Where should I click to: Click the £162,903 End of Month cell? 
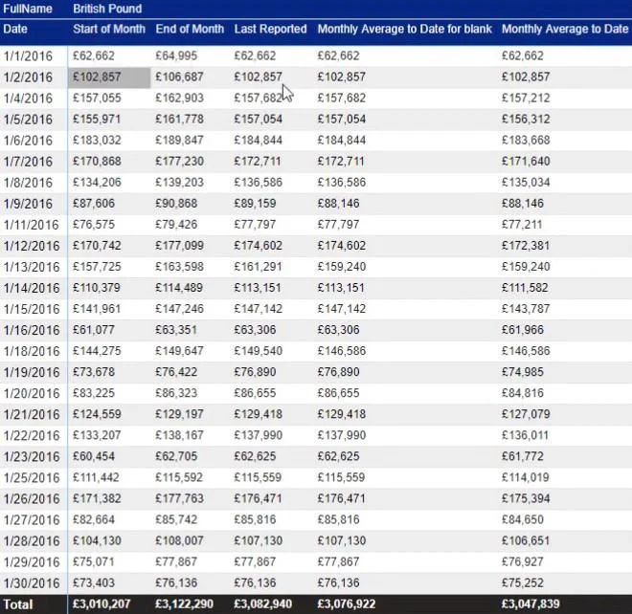(179, 98)
